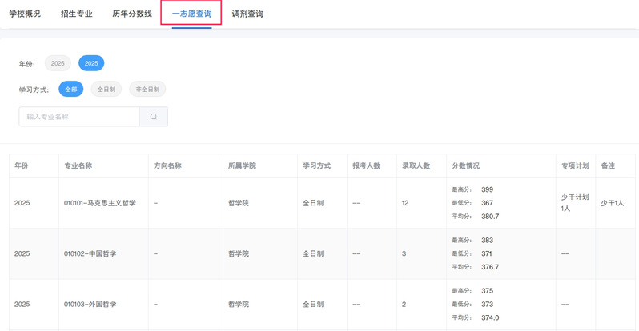639x331 pixels.
Task: Click the 010103-外国哲学 major cell
Action: pos(90,305)
